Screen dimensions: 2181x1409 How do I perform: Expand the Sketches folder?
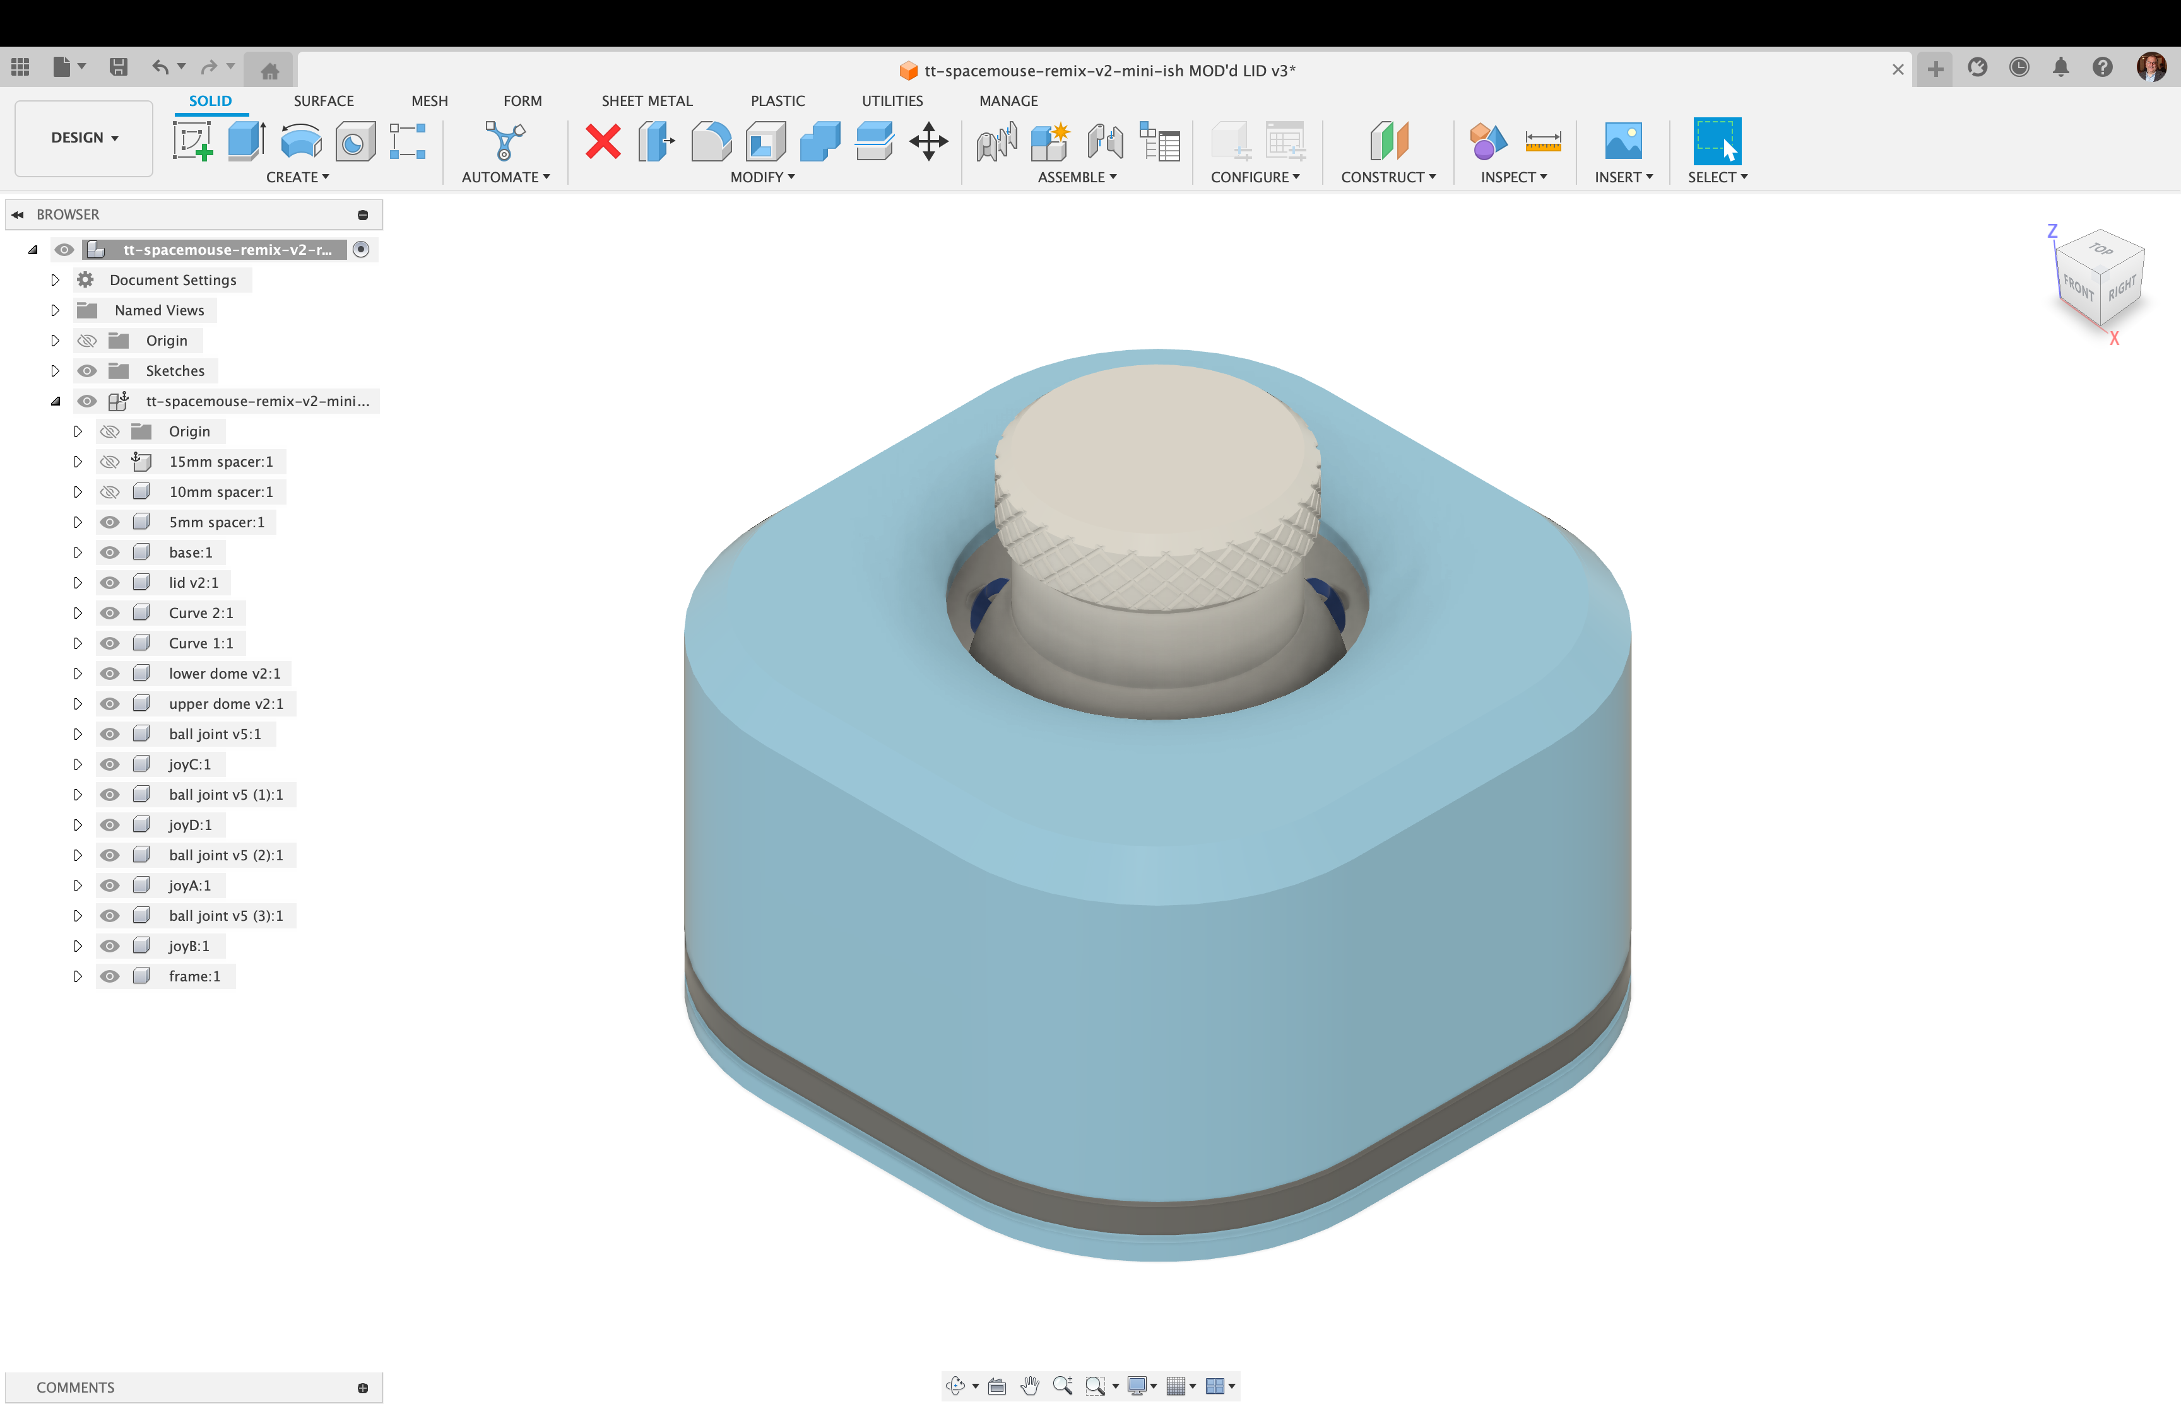tap(55, 371)
